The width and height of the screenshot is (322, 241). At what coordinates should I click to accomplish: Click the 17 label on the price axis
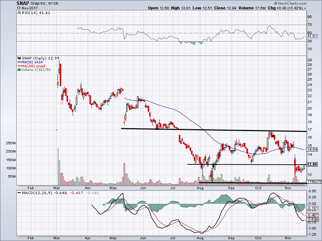(x=309, y=130)
